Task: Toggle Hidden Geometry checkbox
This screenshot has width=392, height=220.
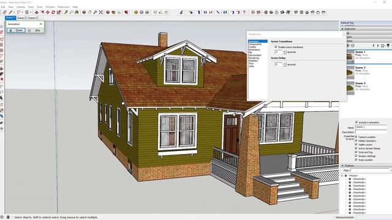Action: coord(356,141)
